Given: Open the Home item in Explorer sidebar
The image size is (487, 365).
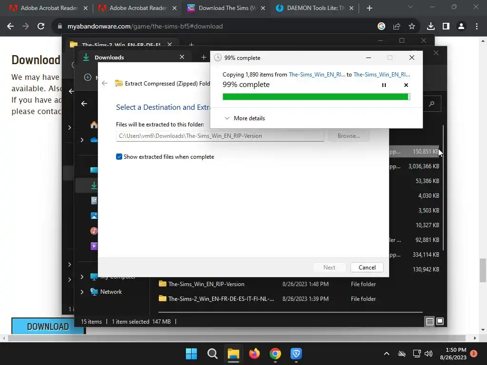Looking at the screenshot, I should [x=94, y=125].
